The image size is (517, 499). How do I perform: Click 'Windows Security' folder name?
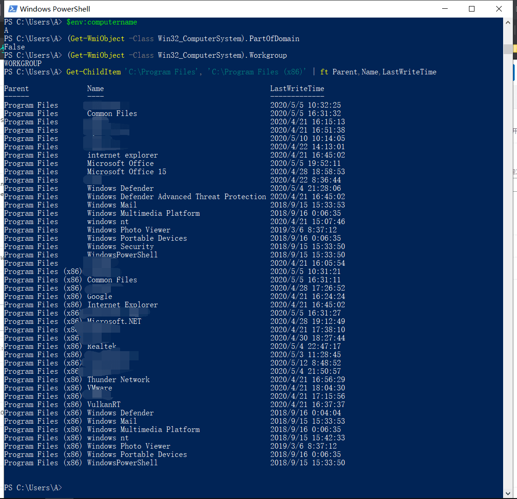point(120,246)
